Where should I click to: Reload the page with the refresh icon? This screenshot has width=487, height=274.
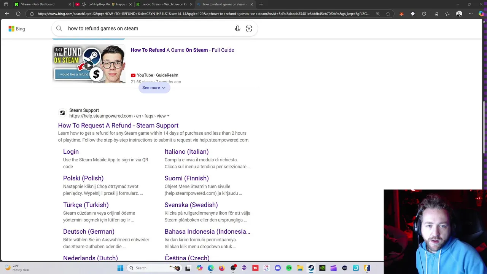(18, 14)
